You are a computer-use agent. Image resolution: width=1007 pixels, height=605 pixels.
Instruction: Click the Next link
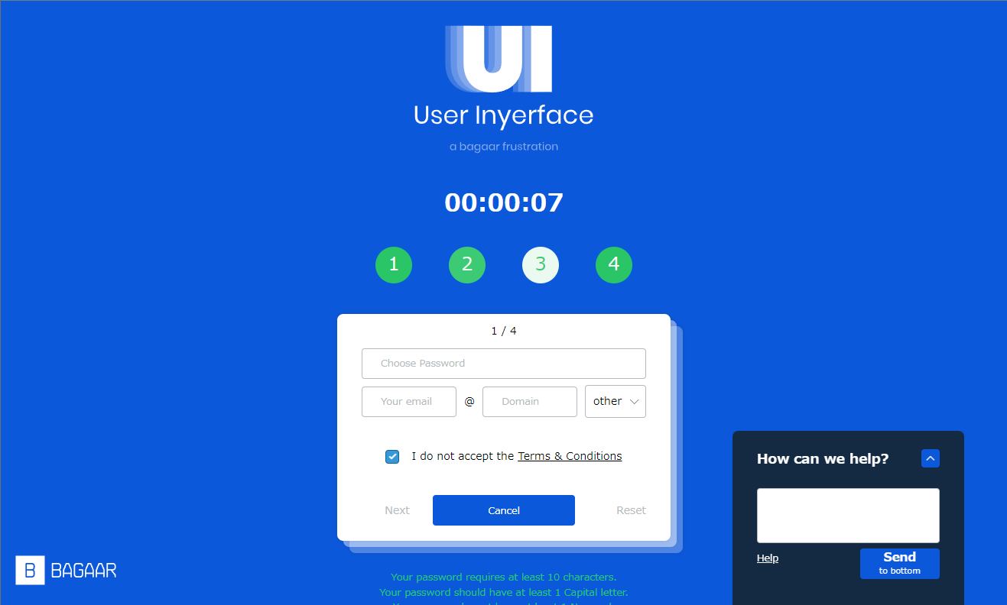click(397, 510)
